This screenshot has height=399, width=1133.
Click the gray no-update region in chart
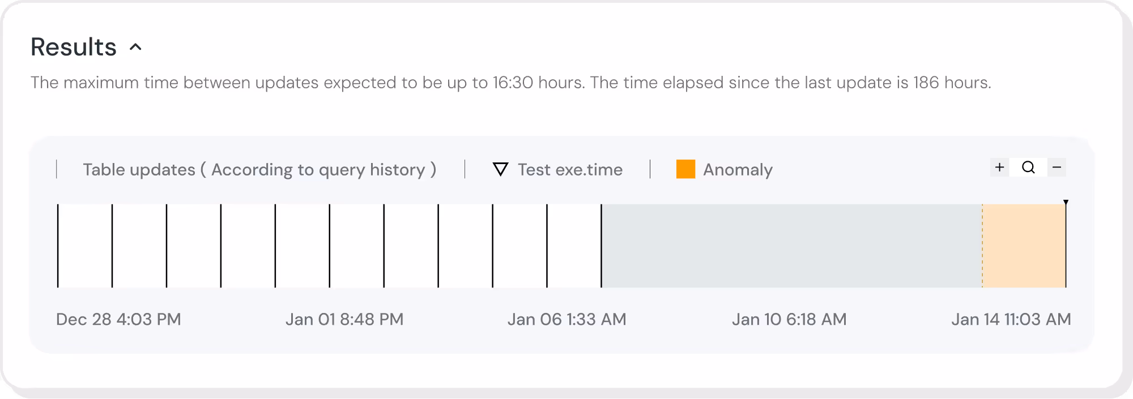coord(791,246)
